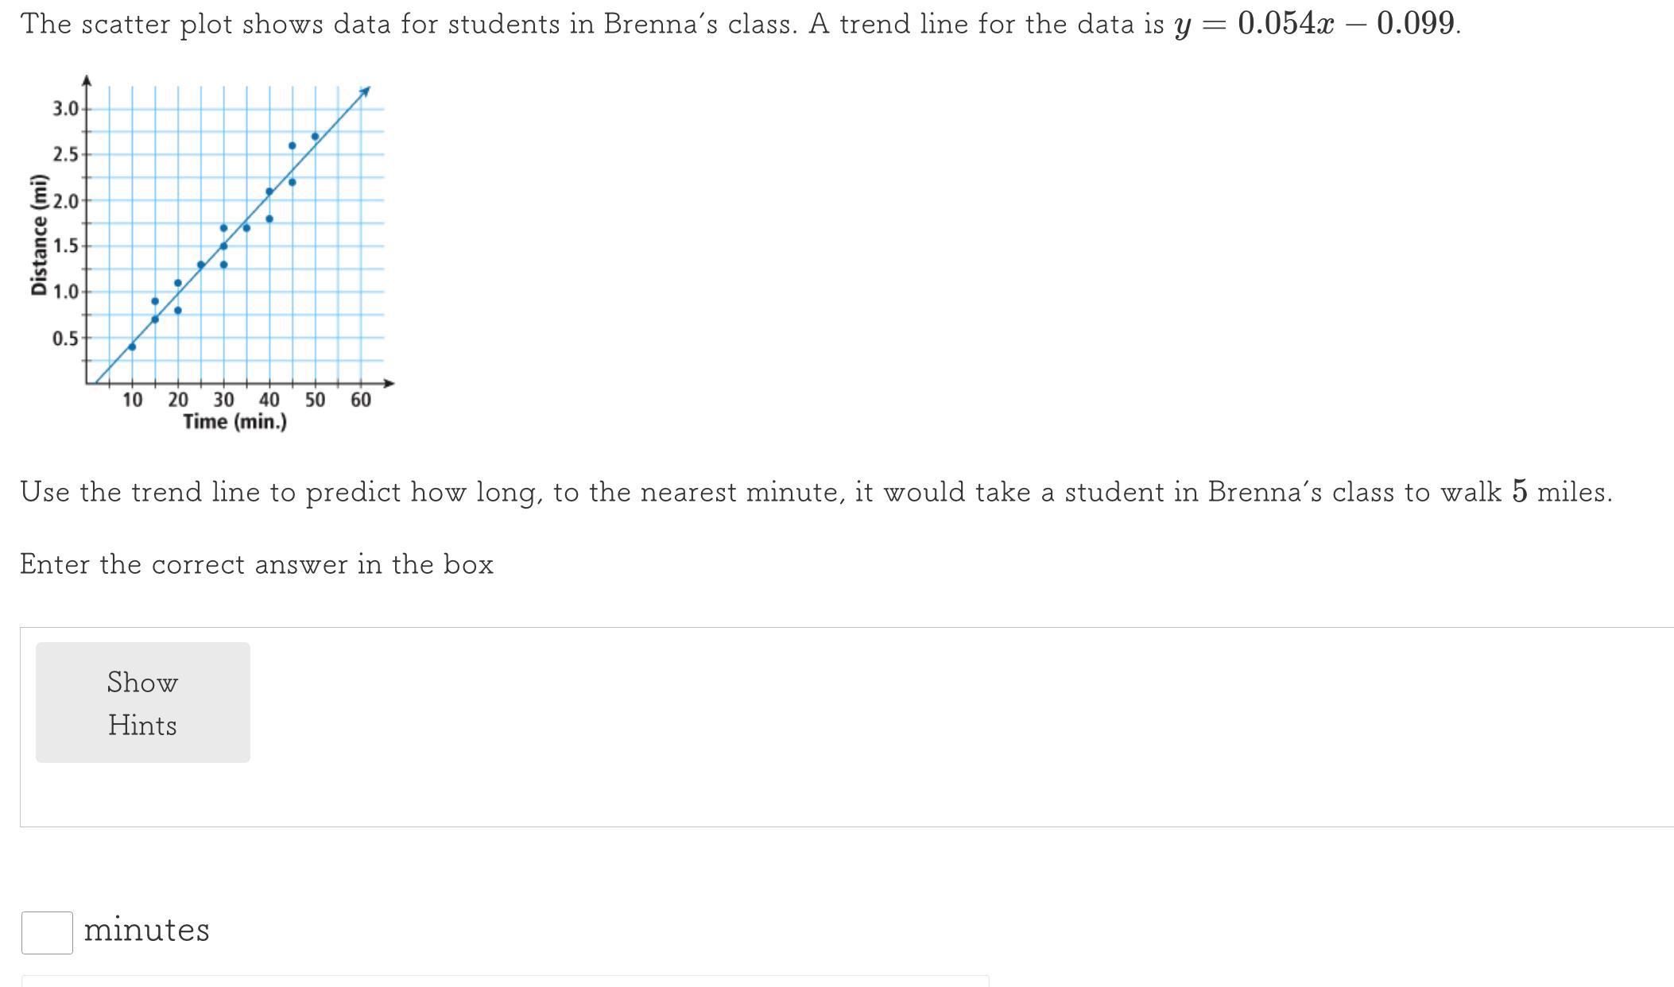Click the 0.5 tick label on y-axis

(x=65, y=339)
